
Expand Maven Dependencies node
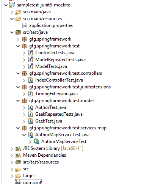(x=12, y=156)
